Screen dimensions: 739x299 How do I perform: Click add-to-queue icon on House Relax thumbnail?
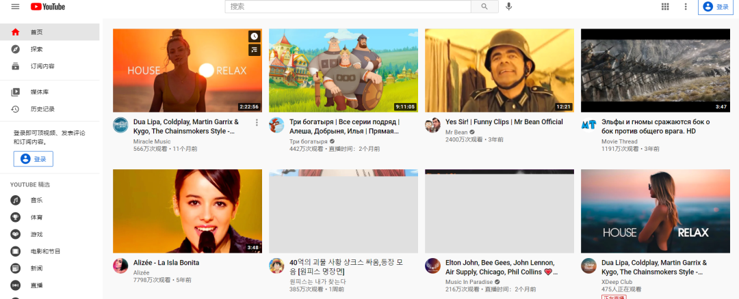(x=255, y=49)
